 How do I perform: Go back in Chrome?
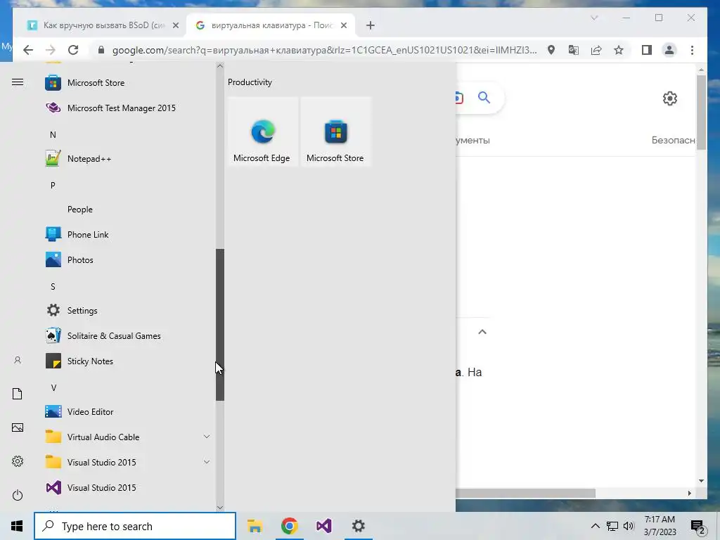28,50
